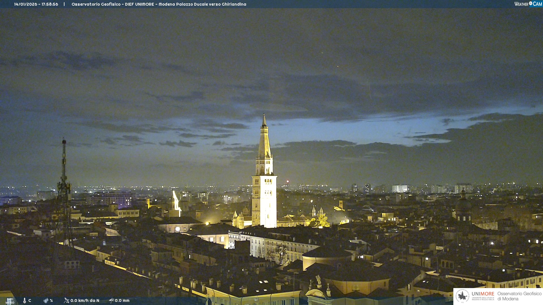This screenshot has width=543, height=305.
Task: Click the wind speed 0.0 km/h reading
Action: coord(85,300)
